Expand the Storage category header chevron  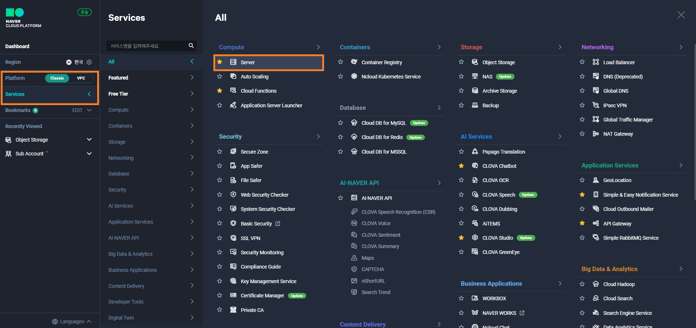[x=560, y=47]
